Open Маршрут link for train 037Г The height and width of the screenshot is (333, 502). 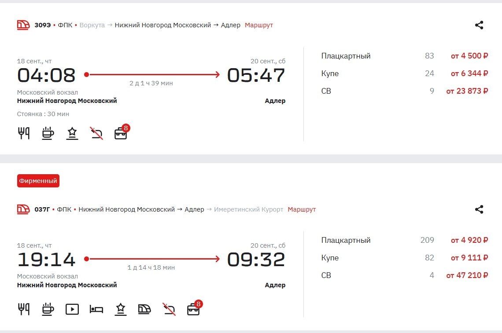pos(302,209)
